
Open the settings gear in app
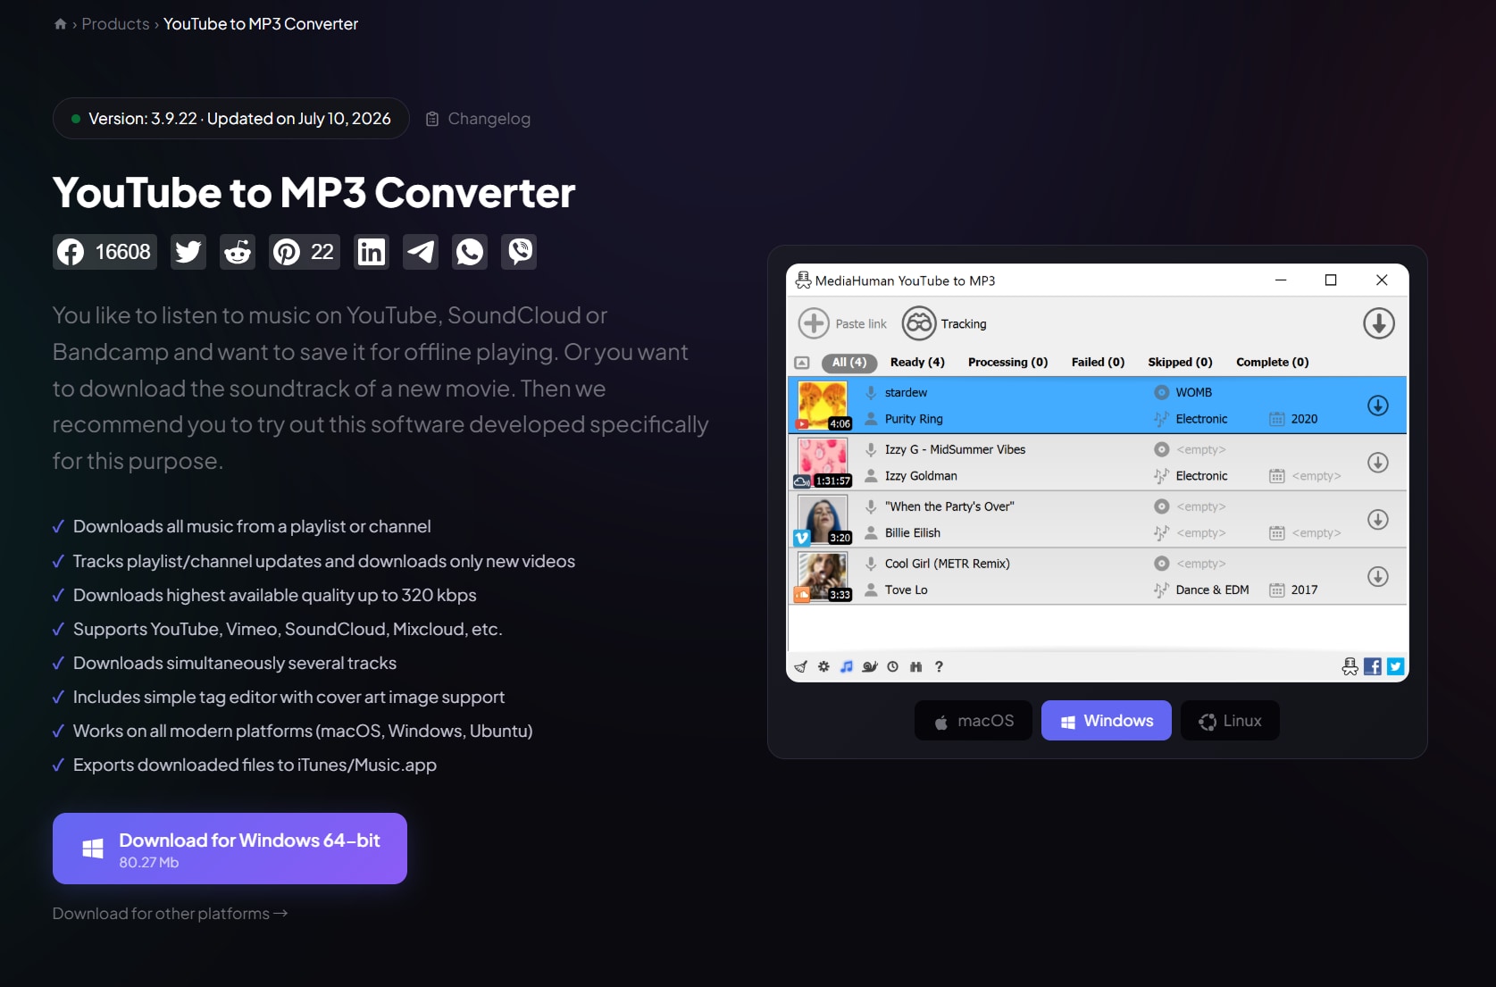click(x=823, y=667)
